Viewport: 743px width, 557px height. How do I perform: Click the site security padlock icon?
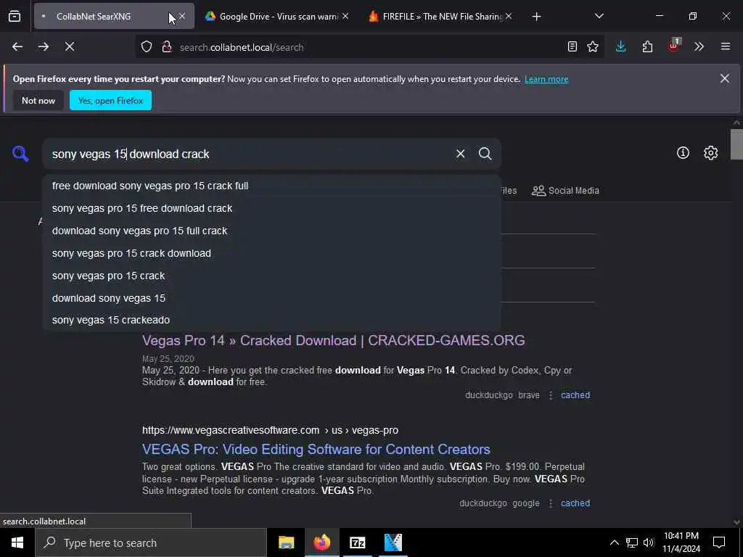tap(167, 47)
